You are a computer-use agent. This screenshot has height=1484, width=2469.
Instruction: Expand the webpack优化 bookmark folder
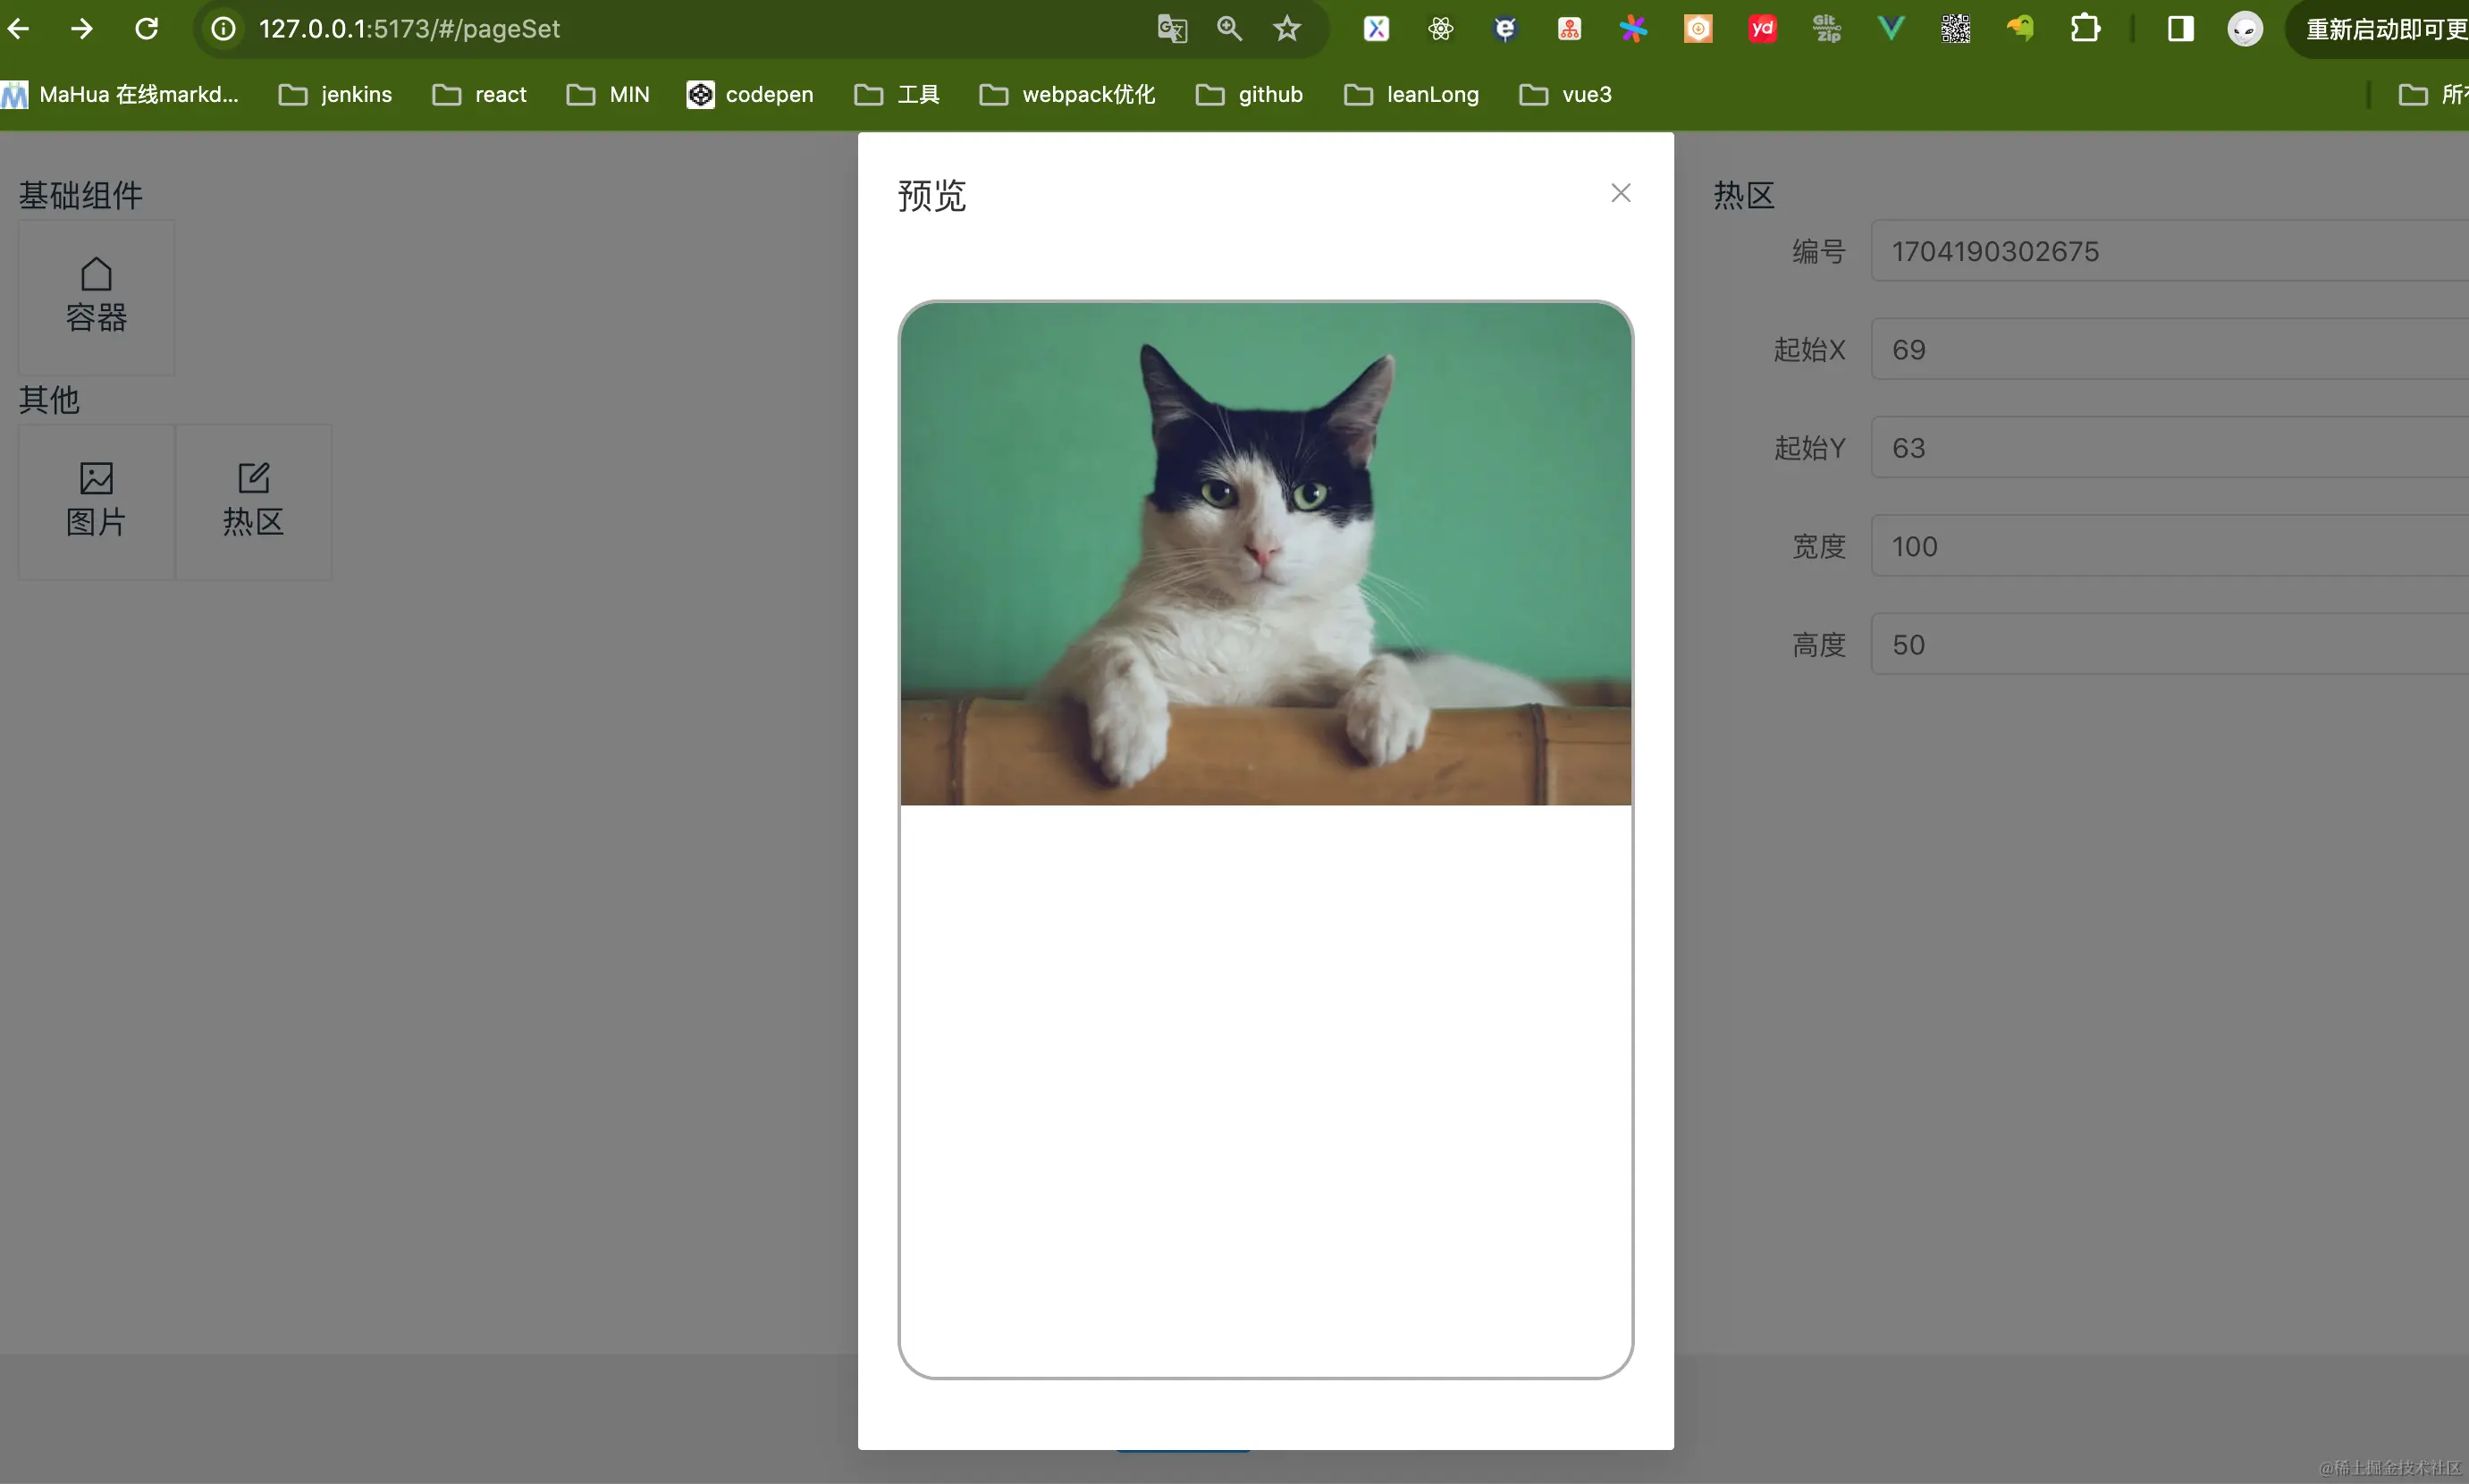(x=1068, y=95)
